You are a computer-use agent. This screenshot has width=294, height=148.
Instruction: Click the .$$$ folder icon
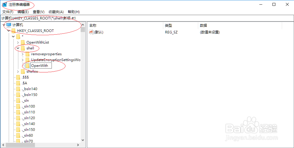point(18,77)
